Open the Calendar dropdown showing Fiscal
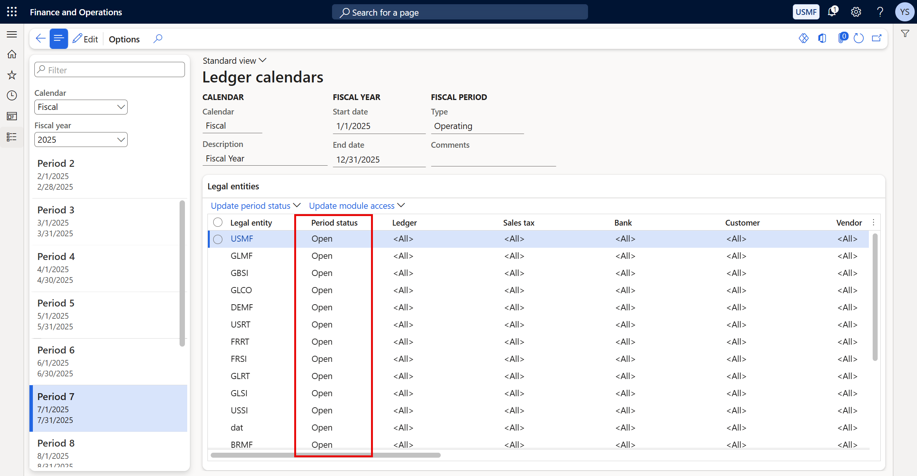Screen dimensions: 917x476 click(x=81, y=107)
